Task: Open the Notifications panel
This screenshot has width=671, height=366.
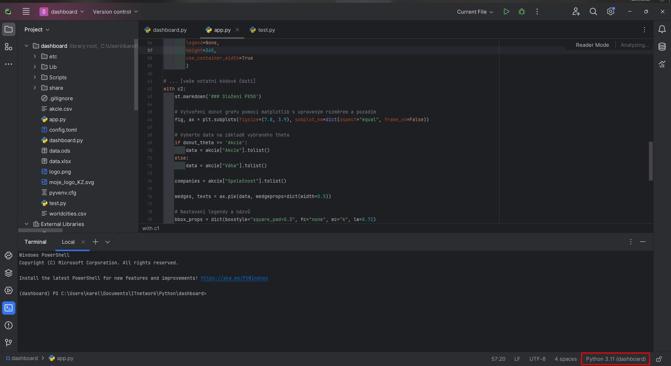Action: pos(663,29)
